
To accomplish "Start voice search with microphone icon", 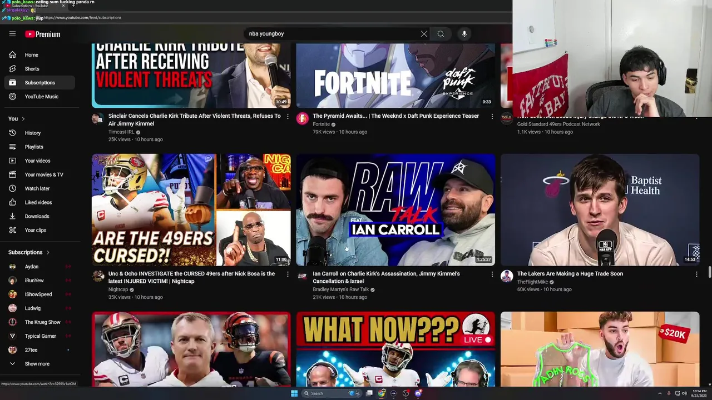I will pos(464,34).
